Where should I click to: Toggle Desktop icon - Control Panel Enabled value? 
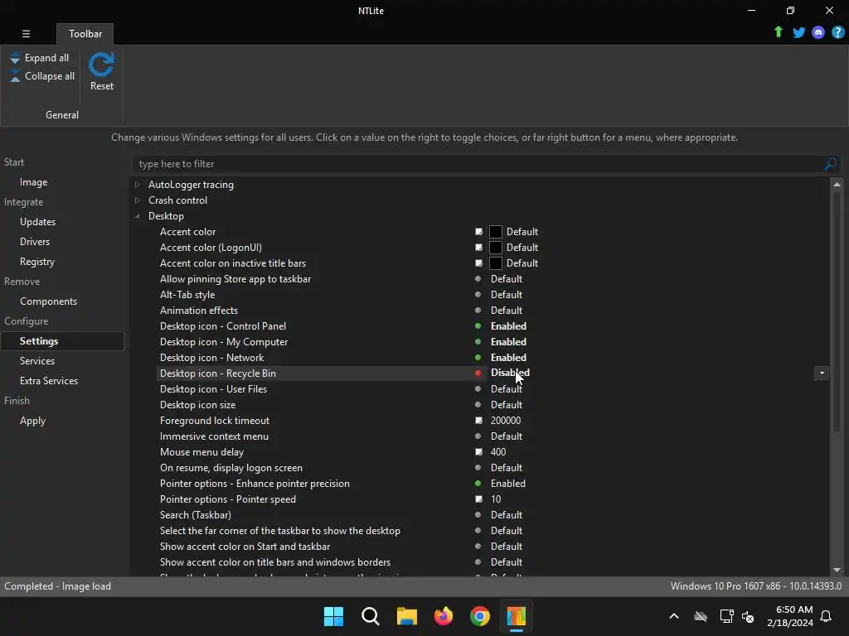tap(508, 326)
